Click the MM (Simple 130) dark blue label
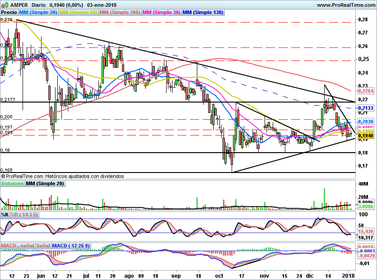The height and width of the screenshot is (280, 377). pos(203,13)
